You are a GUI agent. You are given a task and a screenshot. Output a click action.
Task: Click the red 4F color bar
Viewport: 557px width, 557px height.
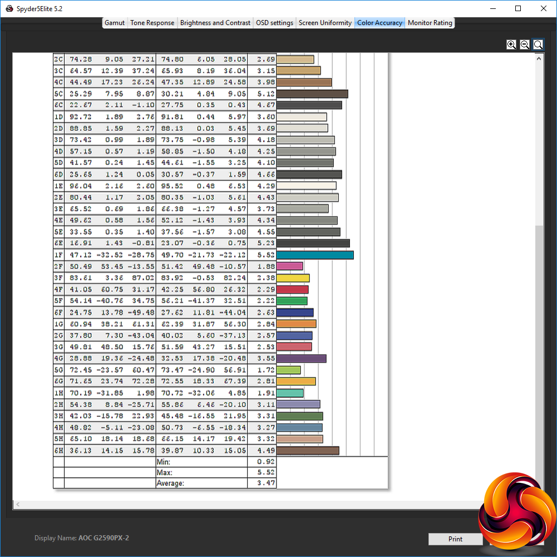pos(292,289)
